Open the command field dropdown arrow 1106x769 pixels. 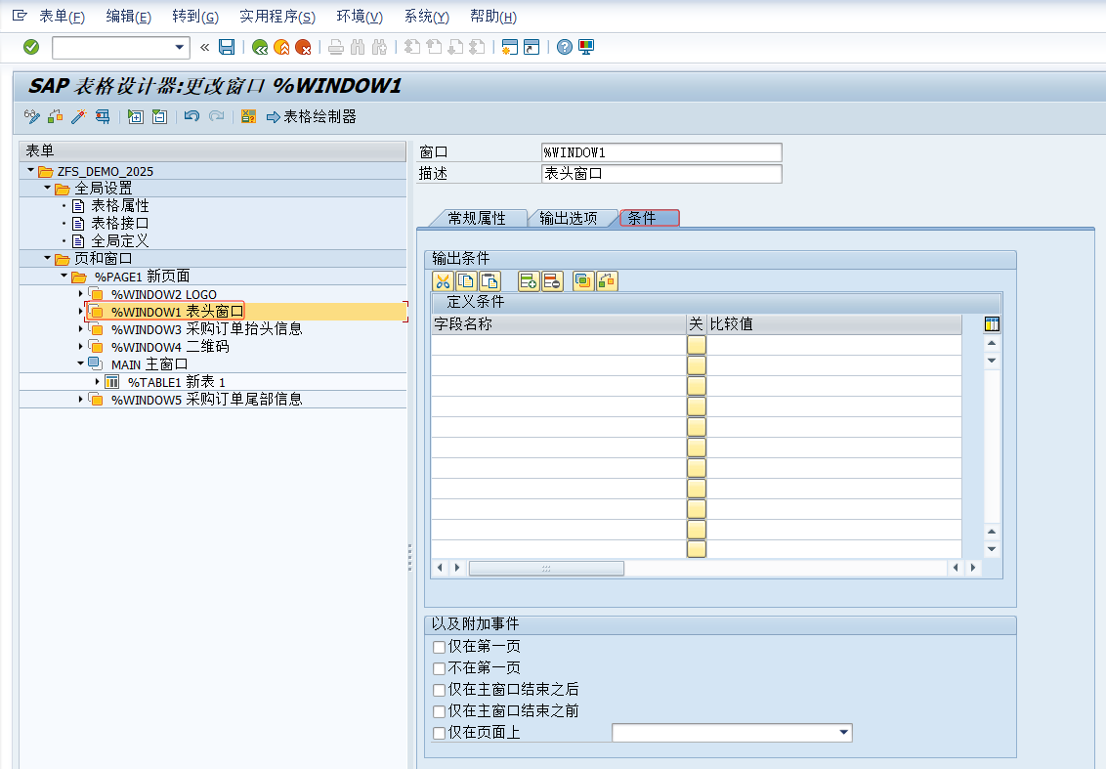tap(179, 47)
